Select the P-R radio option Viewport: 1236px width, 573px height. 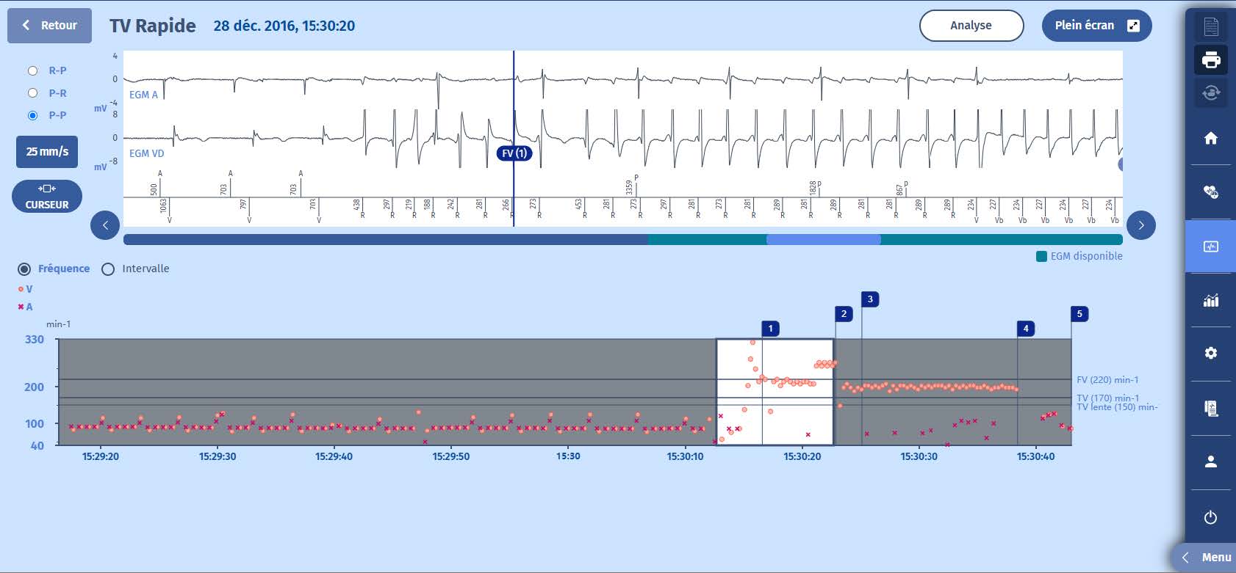click(32, 93)
